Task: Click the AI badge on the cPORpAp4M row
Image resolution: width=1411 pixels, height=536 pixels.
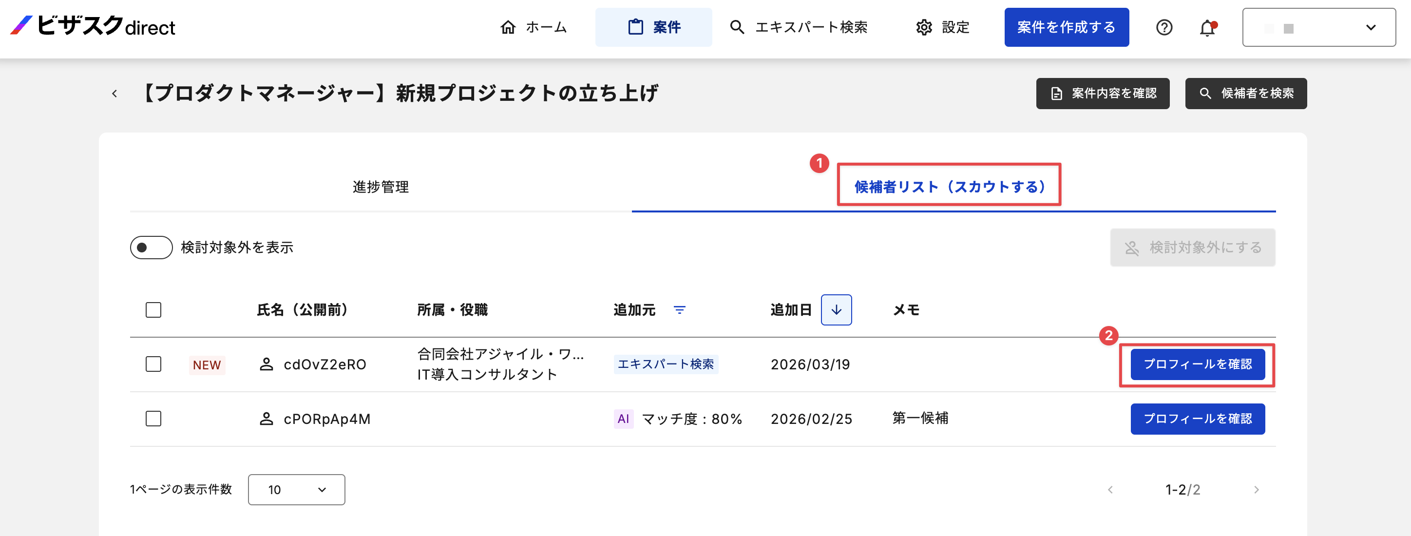Action: [623, 419]
